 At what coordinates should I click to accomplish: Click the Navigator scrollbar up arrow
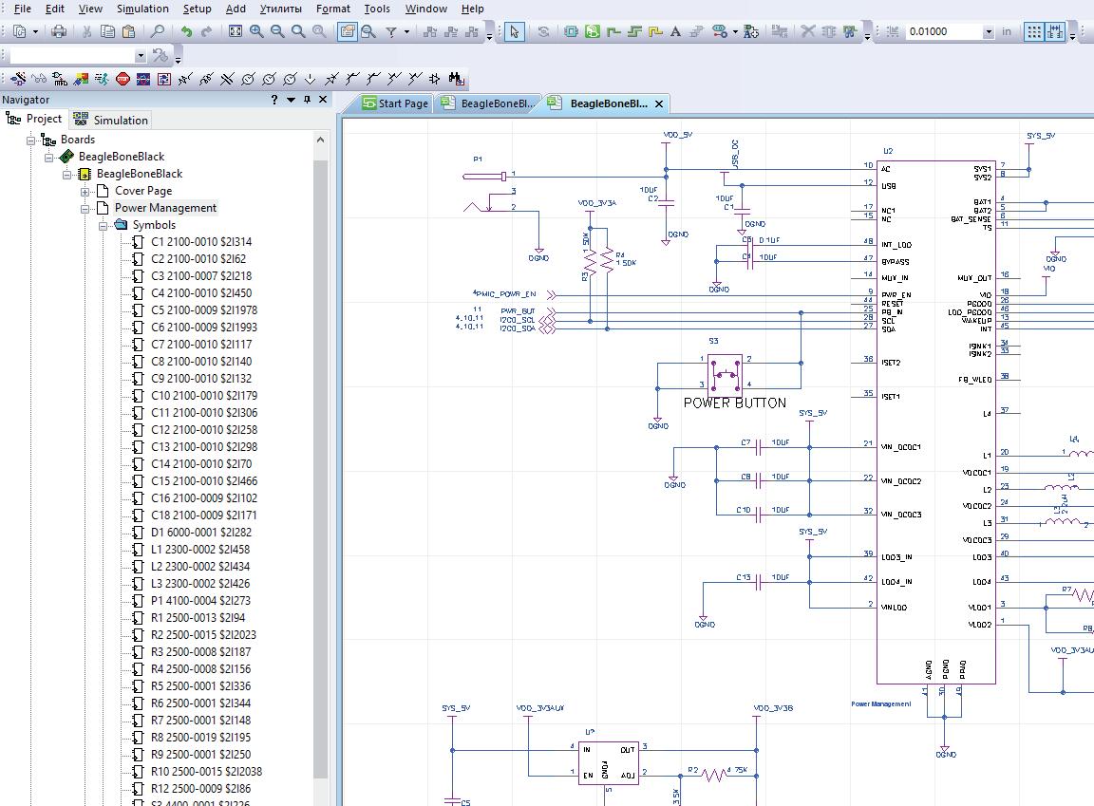tap(320, 140)
